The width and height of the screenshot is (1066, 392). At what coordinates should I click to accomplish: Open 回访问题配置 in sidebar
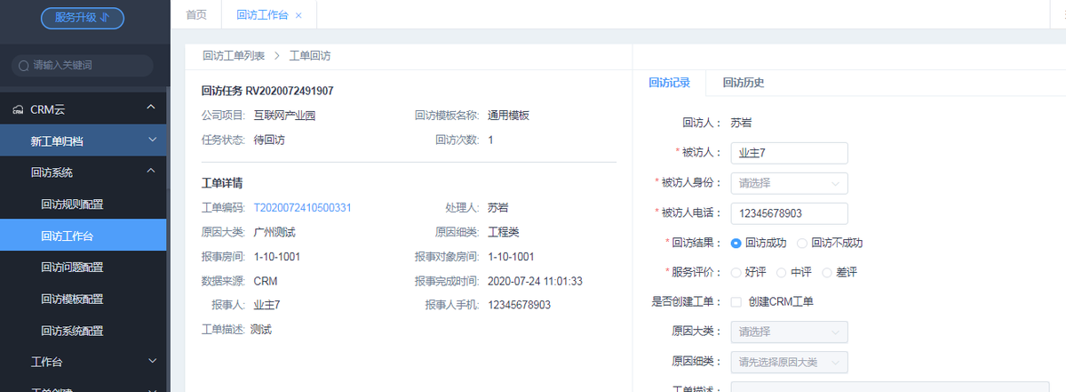72,268
